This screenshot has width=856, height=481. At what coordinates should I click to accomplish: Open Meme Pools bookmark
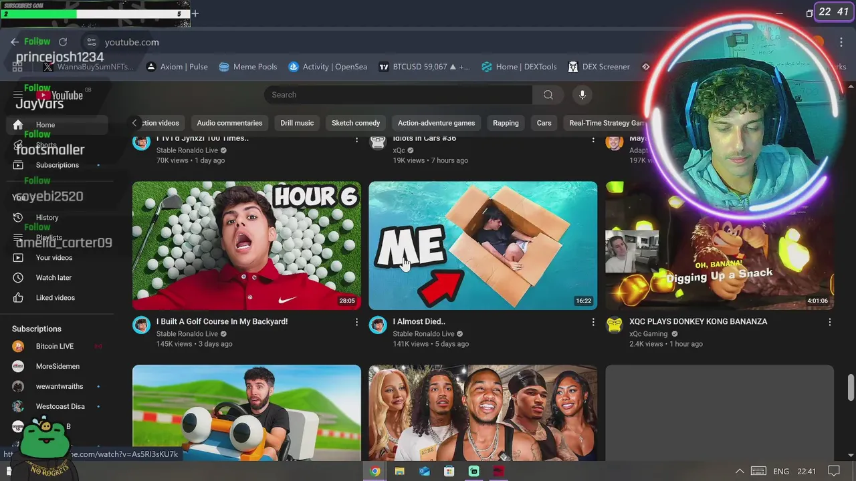tap(248, 67)
